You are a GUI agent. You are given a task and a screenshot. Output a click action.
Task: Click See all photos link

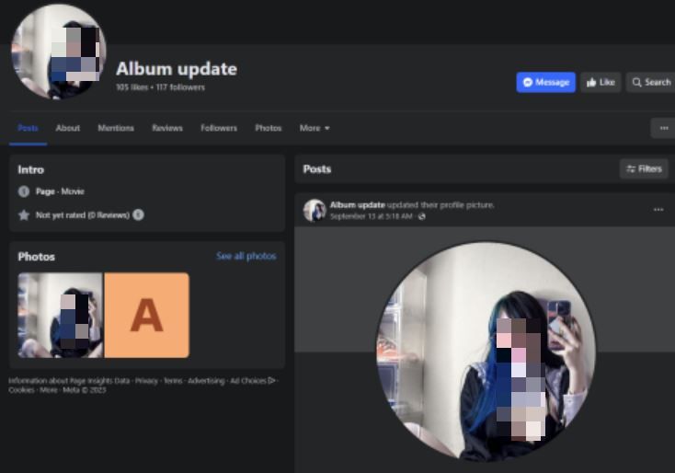(246, 257)
